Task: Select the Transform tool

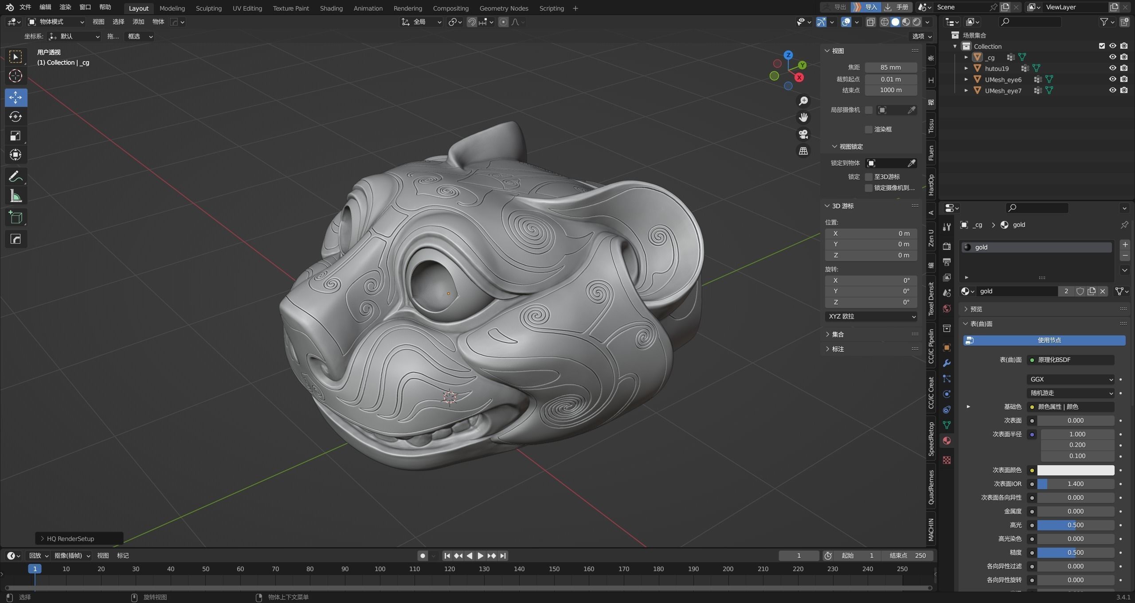Action: (x=16, y=155)
